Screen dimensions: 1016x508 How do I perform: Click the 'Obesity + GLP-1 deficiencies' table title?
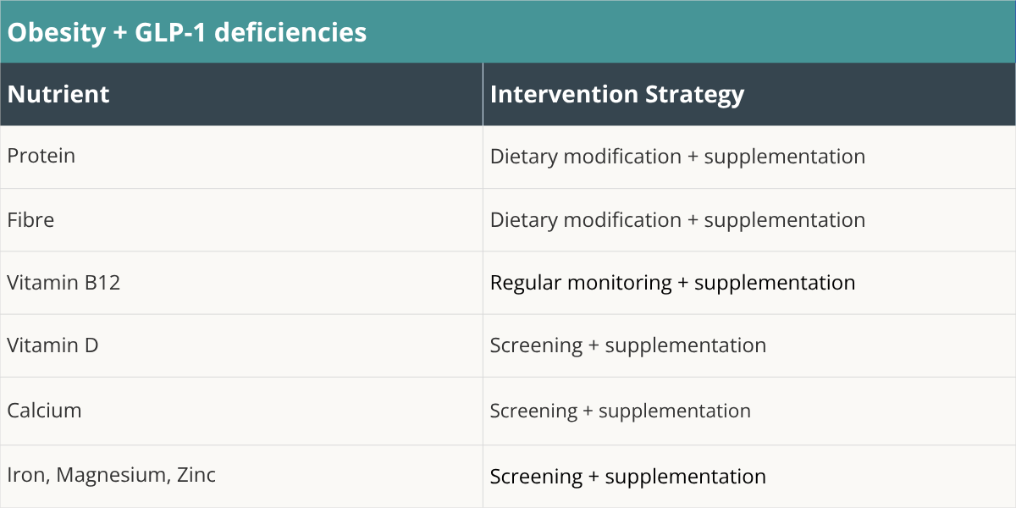click(x=187, y=32)
